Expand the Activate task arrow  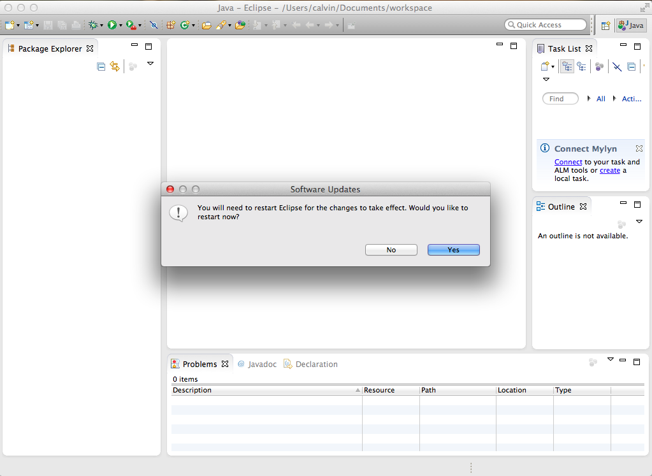click(x=614, y=99)
